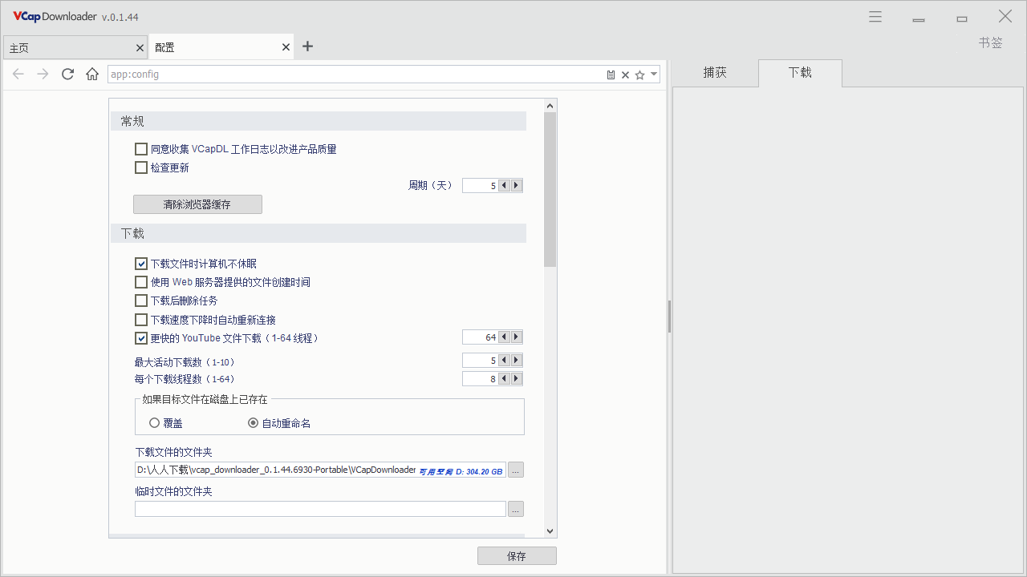1027x577 pixels.
Task: Open the address bar history dropdown
Action: tap(654, 74)
